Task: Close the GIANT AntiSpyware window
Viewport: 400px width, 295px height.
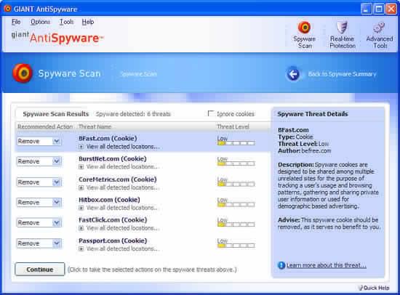Action: (x=391, y=9)
